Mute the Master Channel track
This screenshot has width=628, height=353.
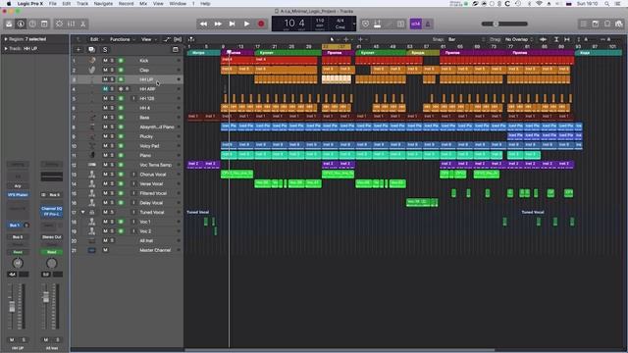coord(105,250)
